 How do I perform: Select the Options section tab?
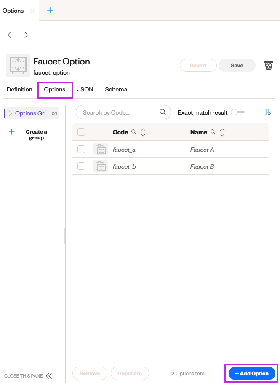click(x=55, y=89)
